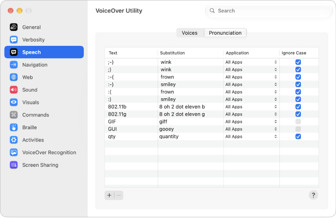Toggle Ignore Case for :-) smiley row
Viewport: 336px width, 218px height.
click(x=298, y=85)
